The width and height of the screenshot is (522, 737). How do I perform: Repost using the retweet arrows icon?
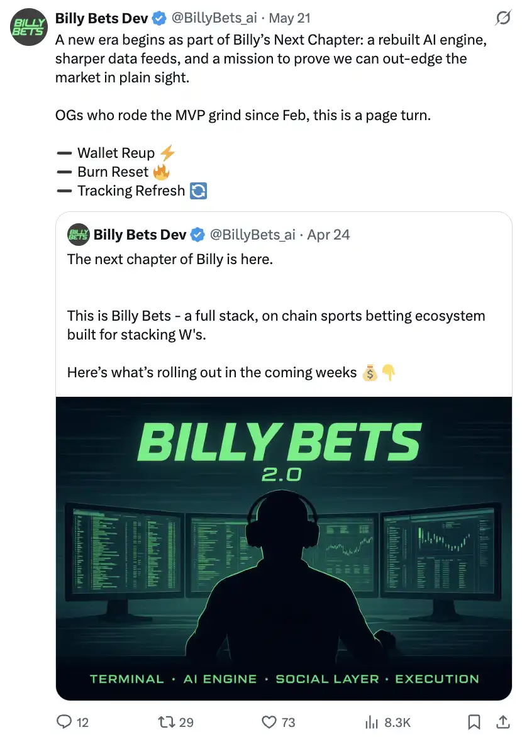pyautogui.click(x=167, y=722)
